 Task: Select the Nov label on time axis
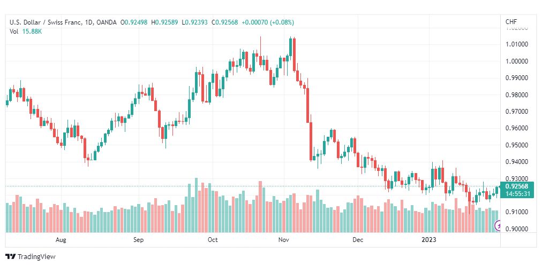(283, 240)
